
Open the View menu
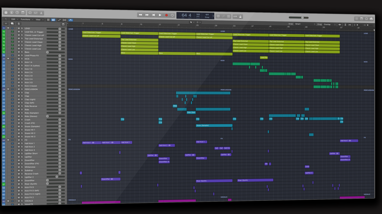coord(40,20)
